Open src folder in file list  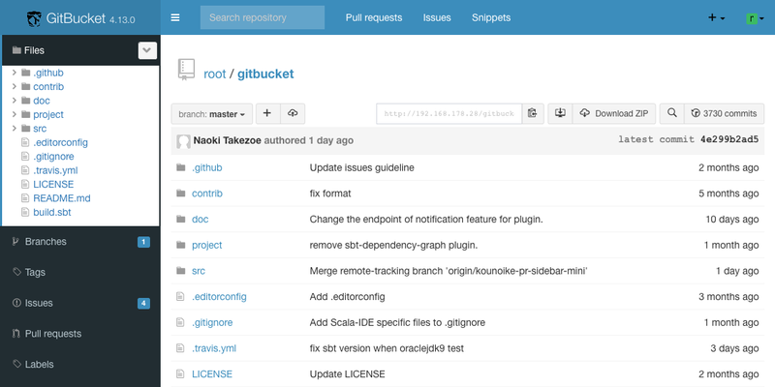coord(199,271)
